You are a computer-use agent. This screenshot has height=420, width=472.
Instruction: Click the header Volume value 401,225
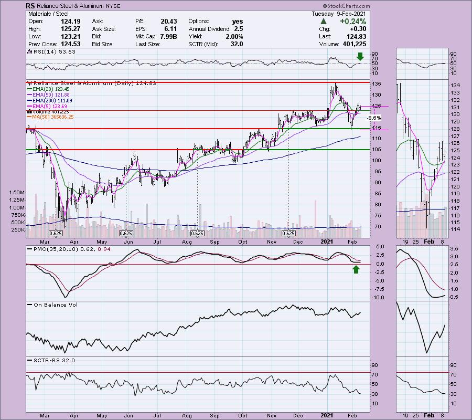point(355,44)
